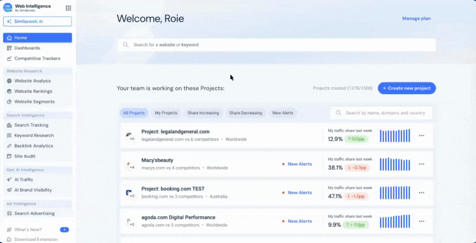Open more options for Macy'sbeauty project
The width and height of the screenshot is (476, 243).
click(x=421, y=164)
